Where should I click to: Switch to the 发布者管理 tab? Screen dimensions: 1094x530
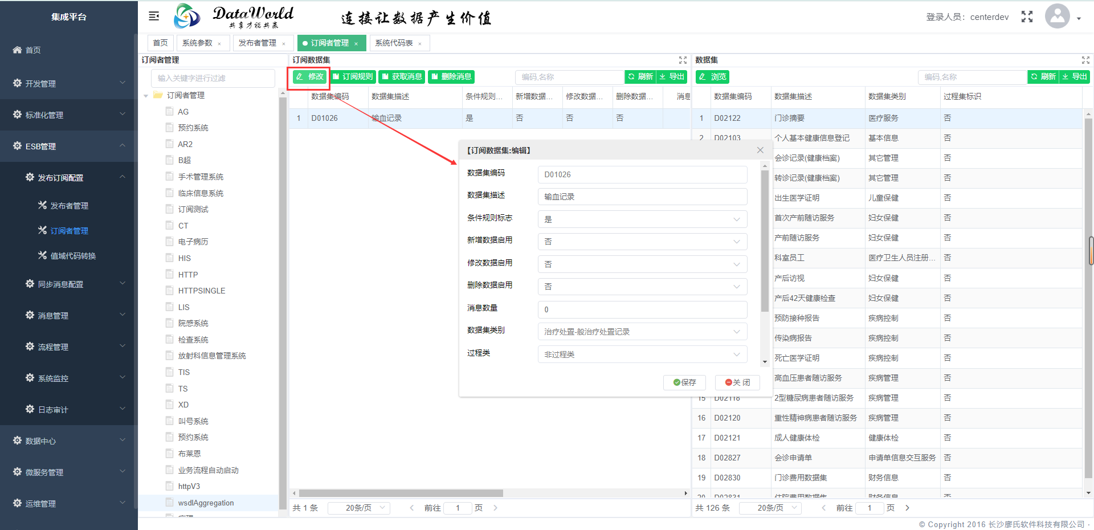263,43
